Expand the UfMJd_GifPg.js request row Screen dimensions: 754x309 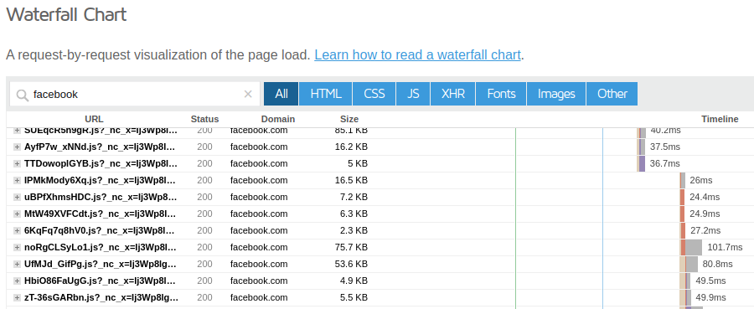pos(18,265)
